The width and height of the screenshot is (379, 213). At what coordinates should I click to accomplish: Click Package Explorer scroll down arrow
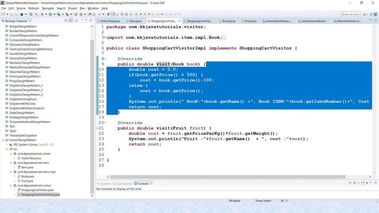coord(92,196)
